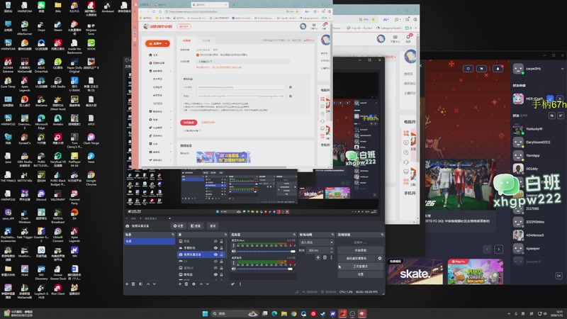The image size is (567, 319).
Task: Delete scene transition with trash icon
Action: [325, 257]
